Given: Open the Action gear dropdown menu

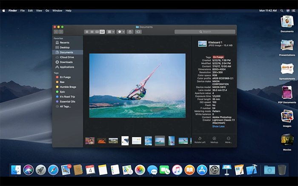Looking at the screenshot, I should point(120,32).
